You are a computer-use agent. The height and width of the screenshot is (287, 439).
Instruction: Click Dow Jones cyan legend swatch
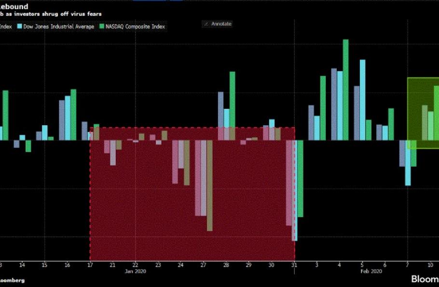click(x=19, y=26)
